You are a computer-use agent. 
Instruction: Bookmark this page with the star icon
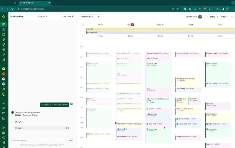[x=177, y=9]
